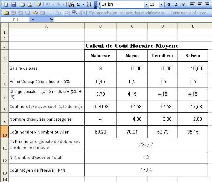Insert AutoSum with the sigma icon
This screenshot has height=182, width=212.
click(78, 4)
